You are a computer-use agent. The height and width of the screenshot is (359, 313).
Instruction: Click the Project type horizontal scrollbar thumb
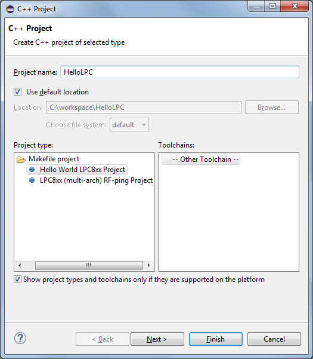click(89, 265)
